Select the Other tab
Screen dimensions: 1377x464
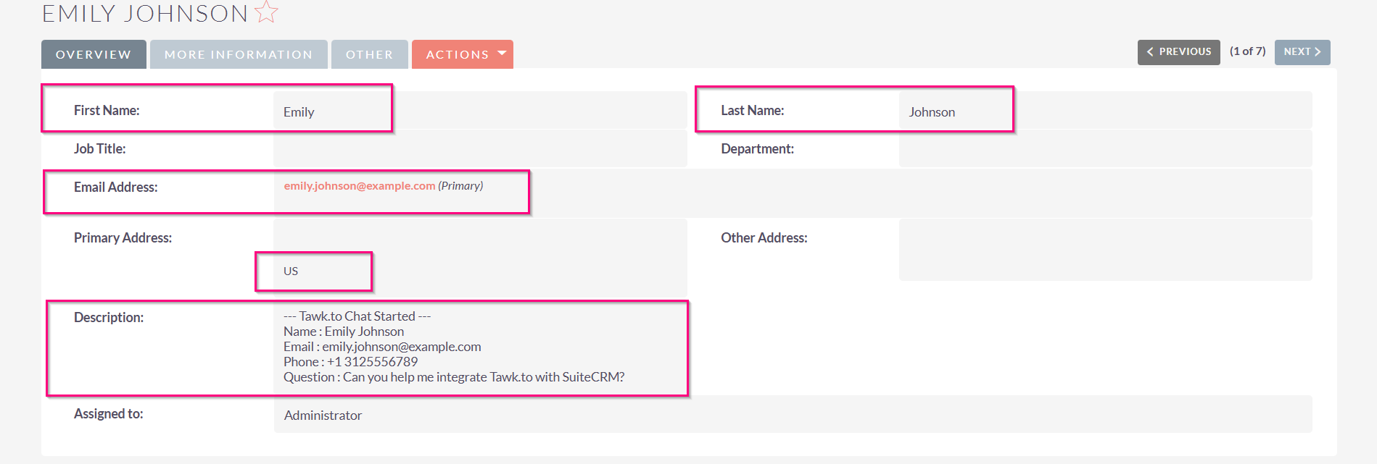coord(369,54)
